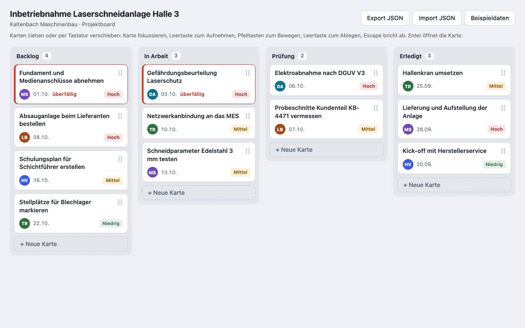Click the due date 22.10. on Stellplätze card

[41, 223]
